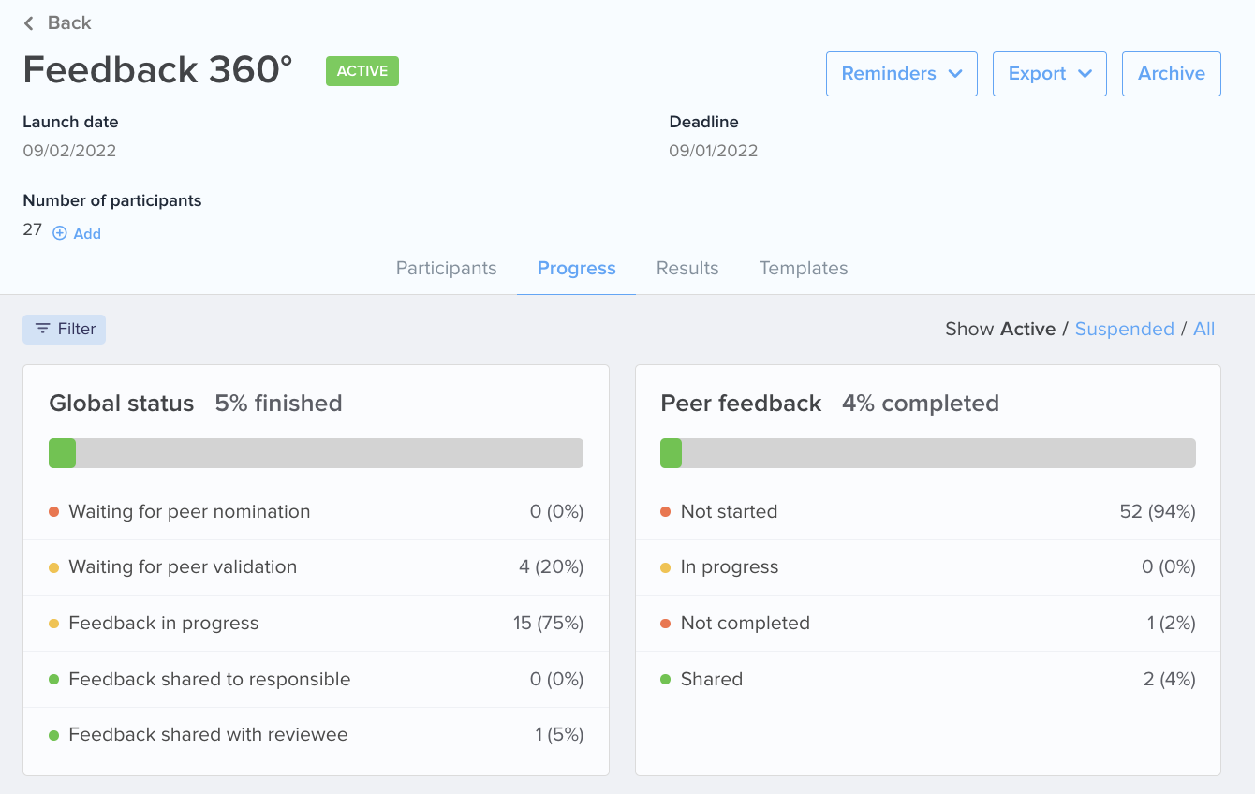Click the '52 (94%)' value

point(1158,512)
